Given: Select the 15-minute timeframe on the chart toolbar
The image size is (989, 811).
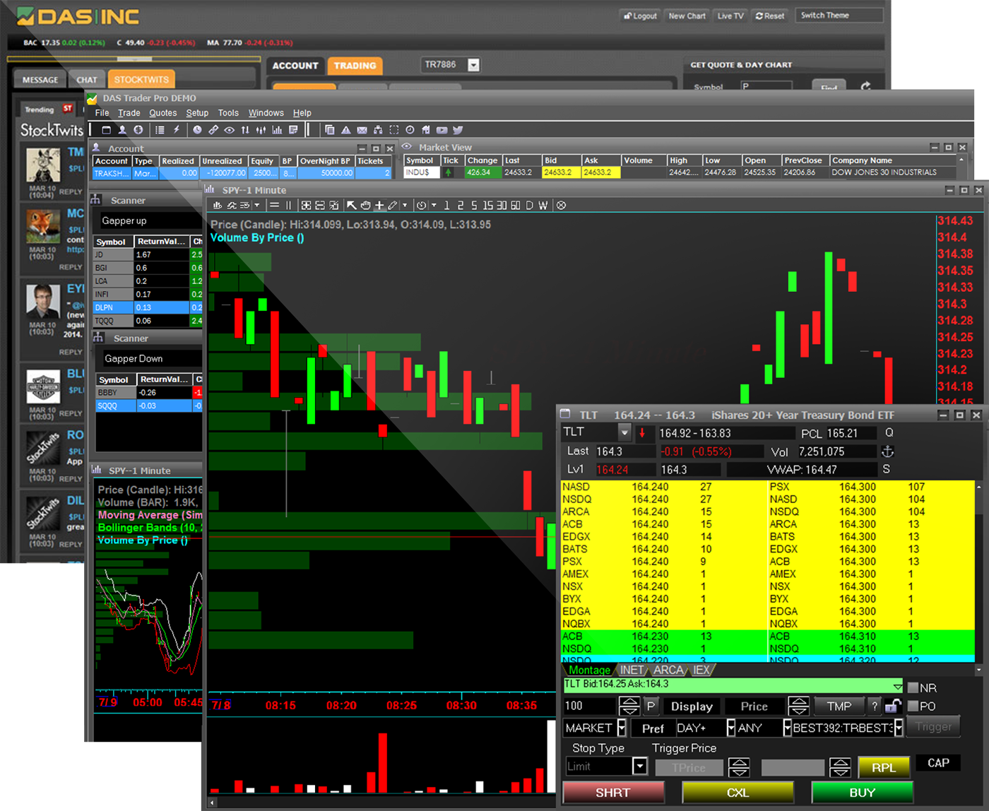Looking at the screenshot, I should 487,205.
